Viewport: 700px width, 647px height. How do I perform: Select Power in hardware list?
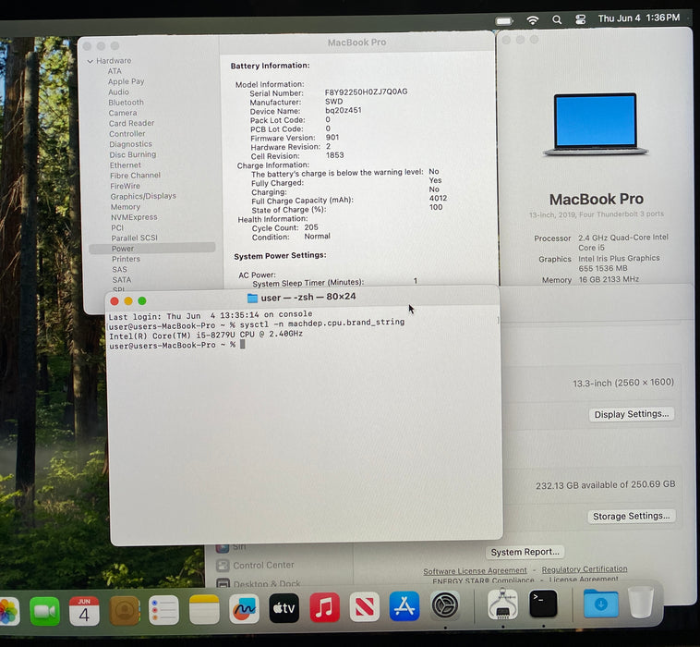tap(152, 249)
